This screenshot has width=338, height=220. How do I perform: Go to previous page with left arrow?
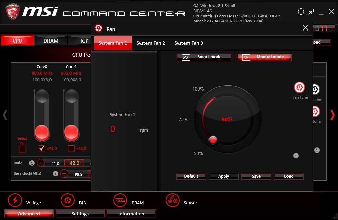(x=5, y=115)
